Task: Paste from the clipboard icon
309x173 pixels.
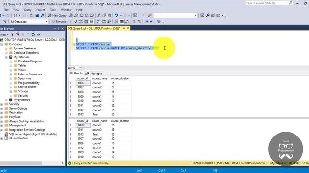Action: click(110, 15)
